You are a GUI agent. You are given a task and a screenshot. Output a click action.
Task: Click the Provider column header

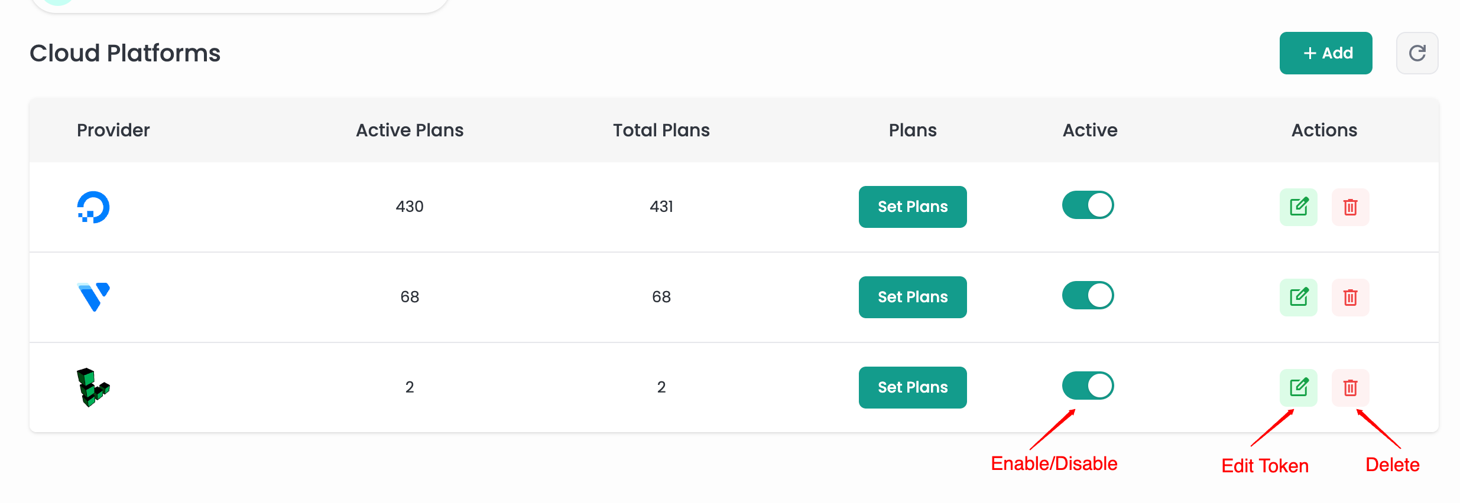(x=113, y=130)
